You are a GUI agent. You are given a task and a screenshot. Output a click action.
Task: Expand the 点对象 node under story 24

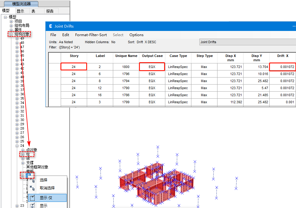point(23,150)
